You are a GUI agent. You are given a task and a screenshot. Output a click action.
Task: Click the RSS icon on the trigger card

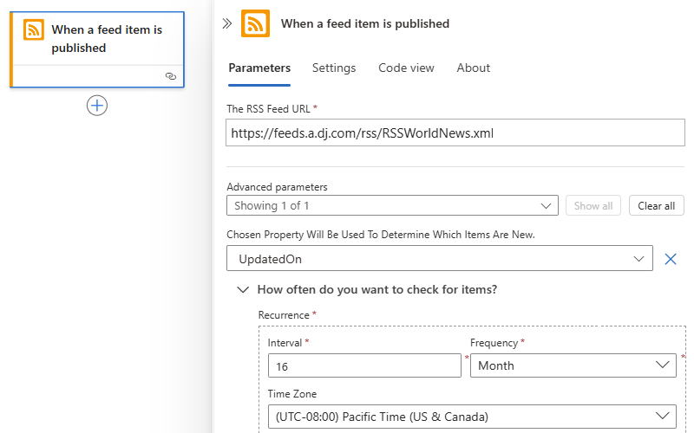(x=34, y=29)
